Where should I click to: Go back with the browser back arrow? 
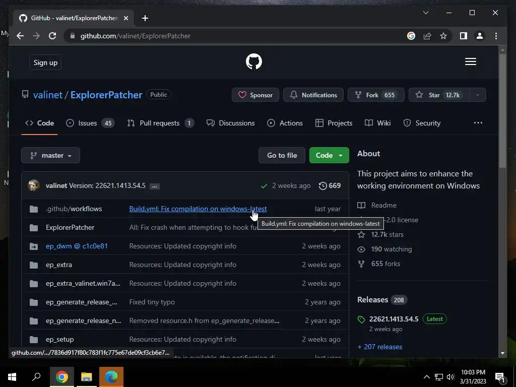20,36
